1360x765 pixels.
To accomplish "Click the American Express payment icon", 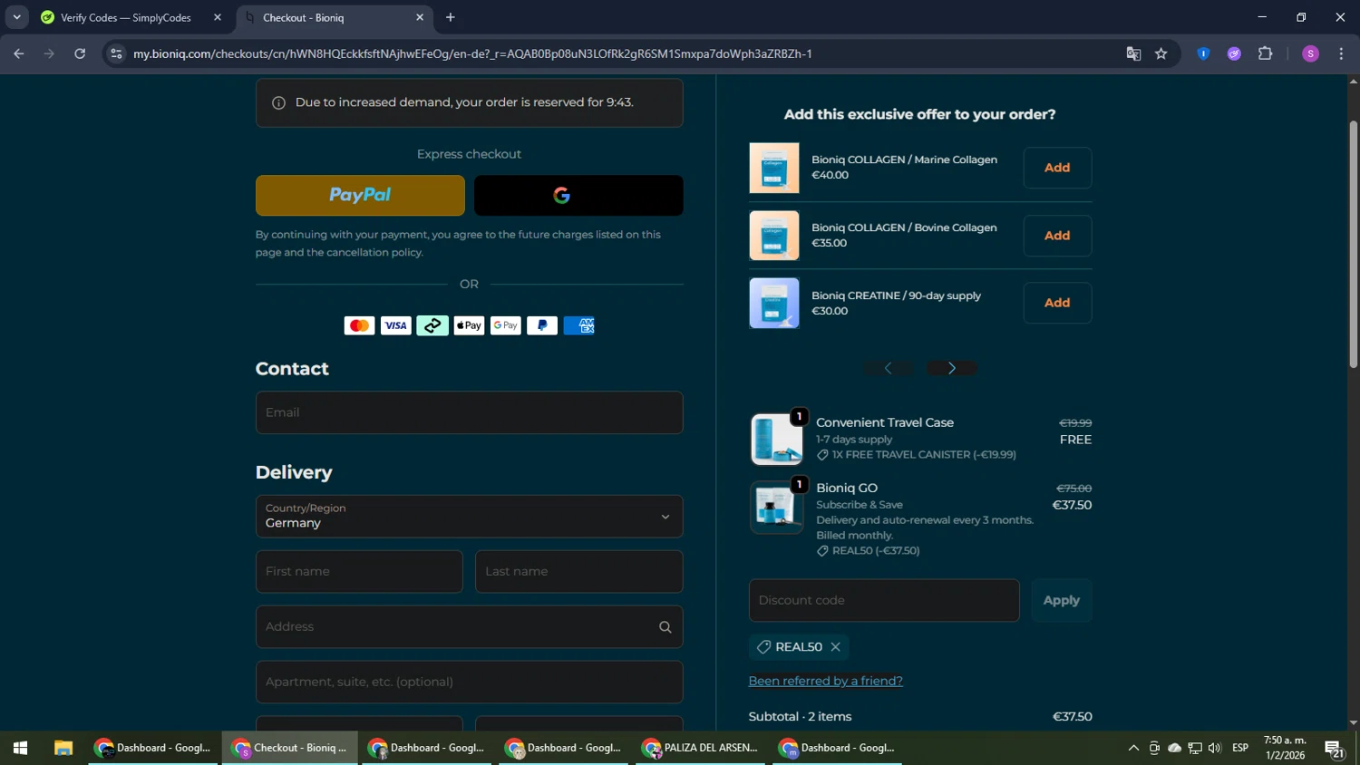I will pos(578,325).
